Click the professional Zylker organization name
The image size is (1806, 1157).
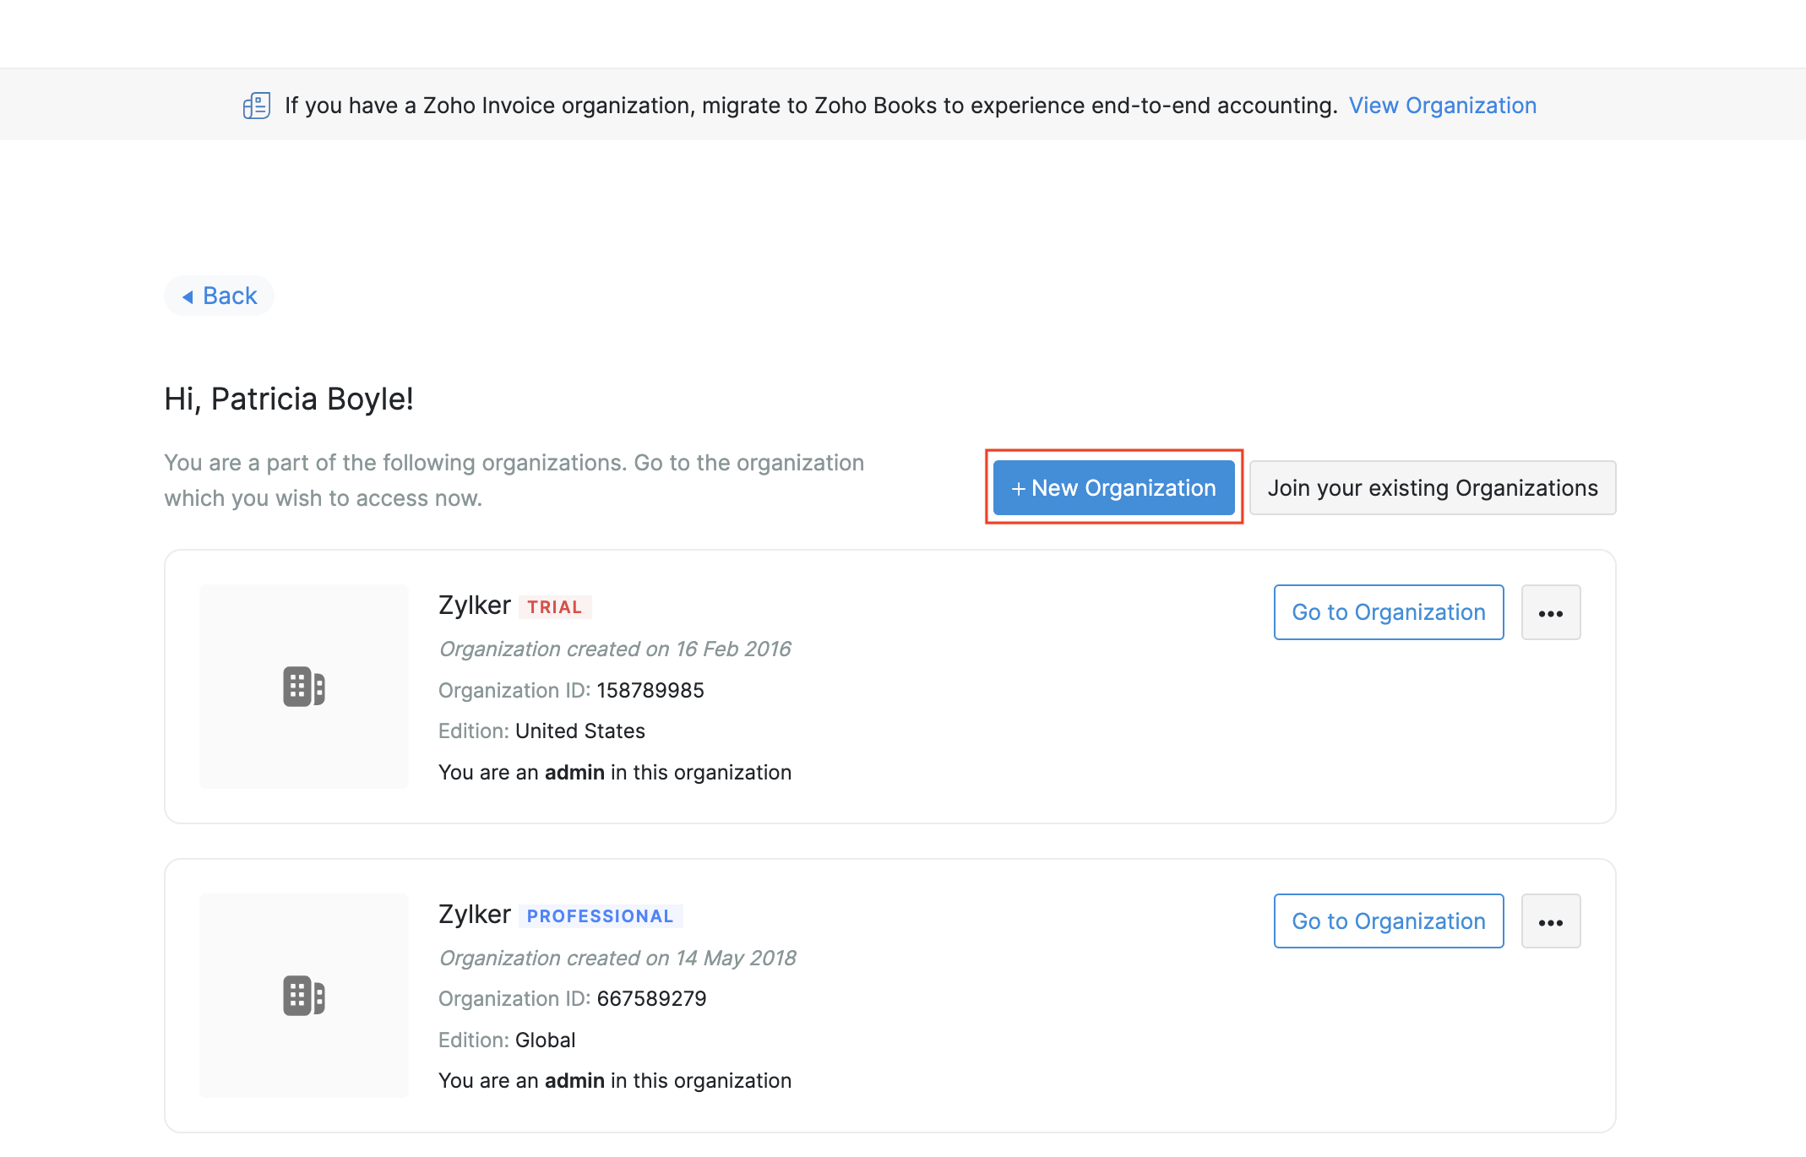pyautogui.click(x=474, y=914)
